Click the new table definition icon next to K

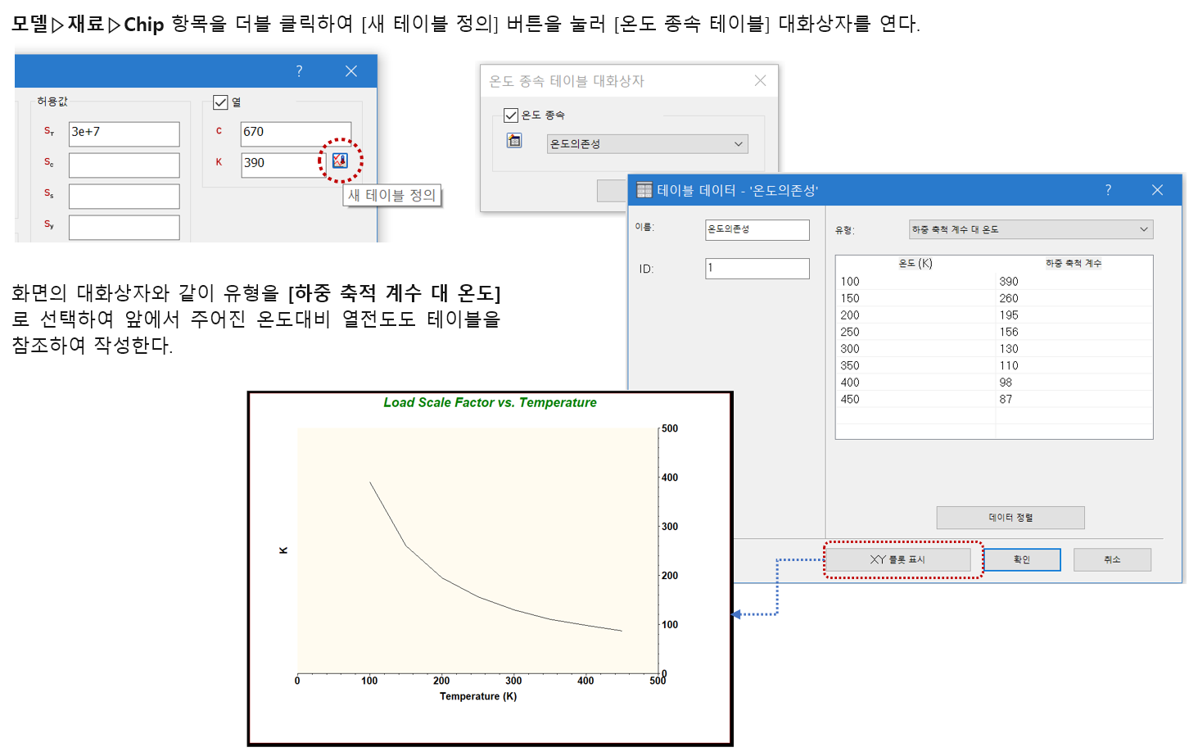(x=340, y=161)
